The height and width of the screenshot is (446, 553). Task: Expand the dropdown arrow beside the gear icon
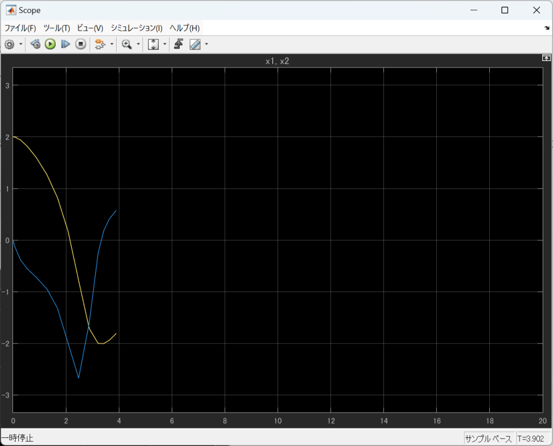coord(21,44)
